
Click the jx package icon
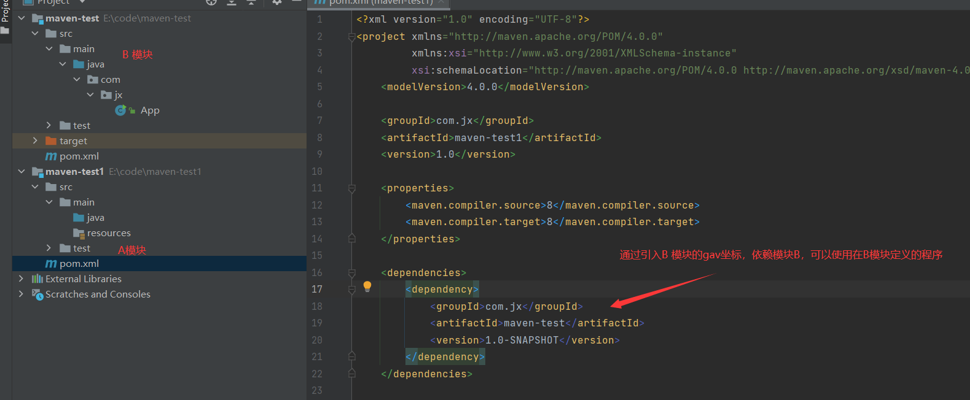tap(106, 95)
